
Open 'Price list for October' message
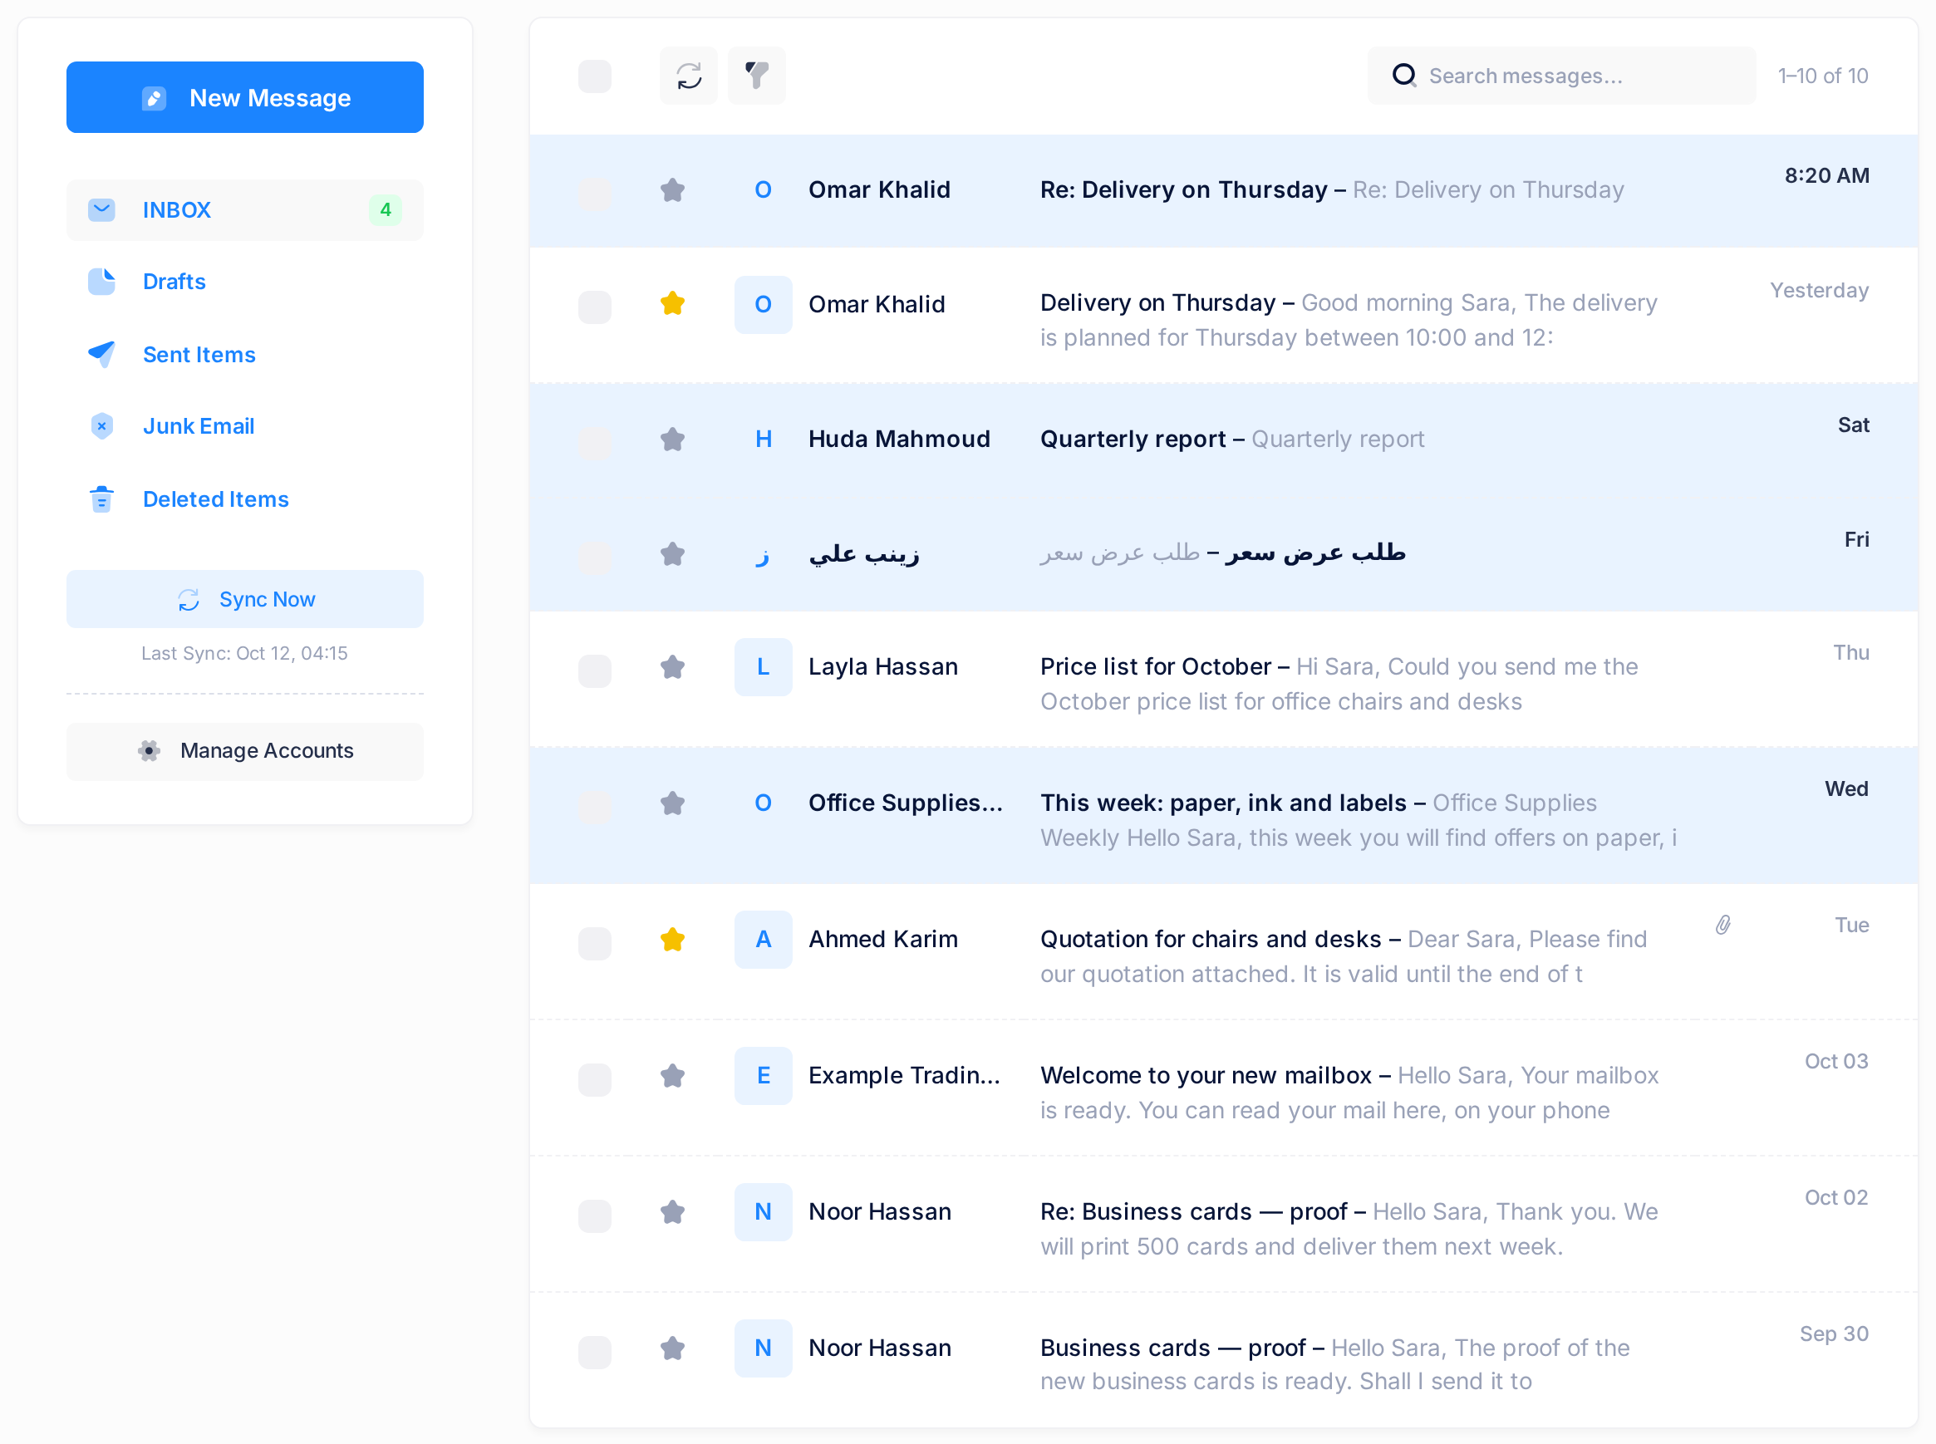1156,666
